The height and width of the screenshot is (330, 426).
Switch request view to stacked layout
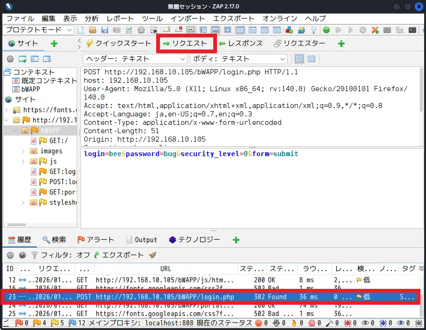pyautogui.click(x=298, y=59)
